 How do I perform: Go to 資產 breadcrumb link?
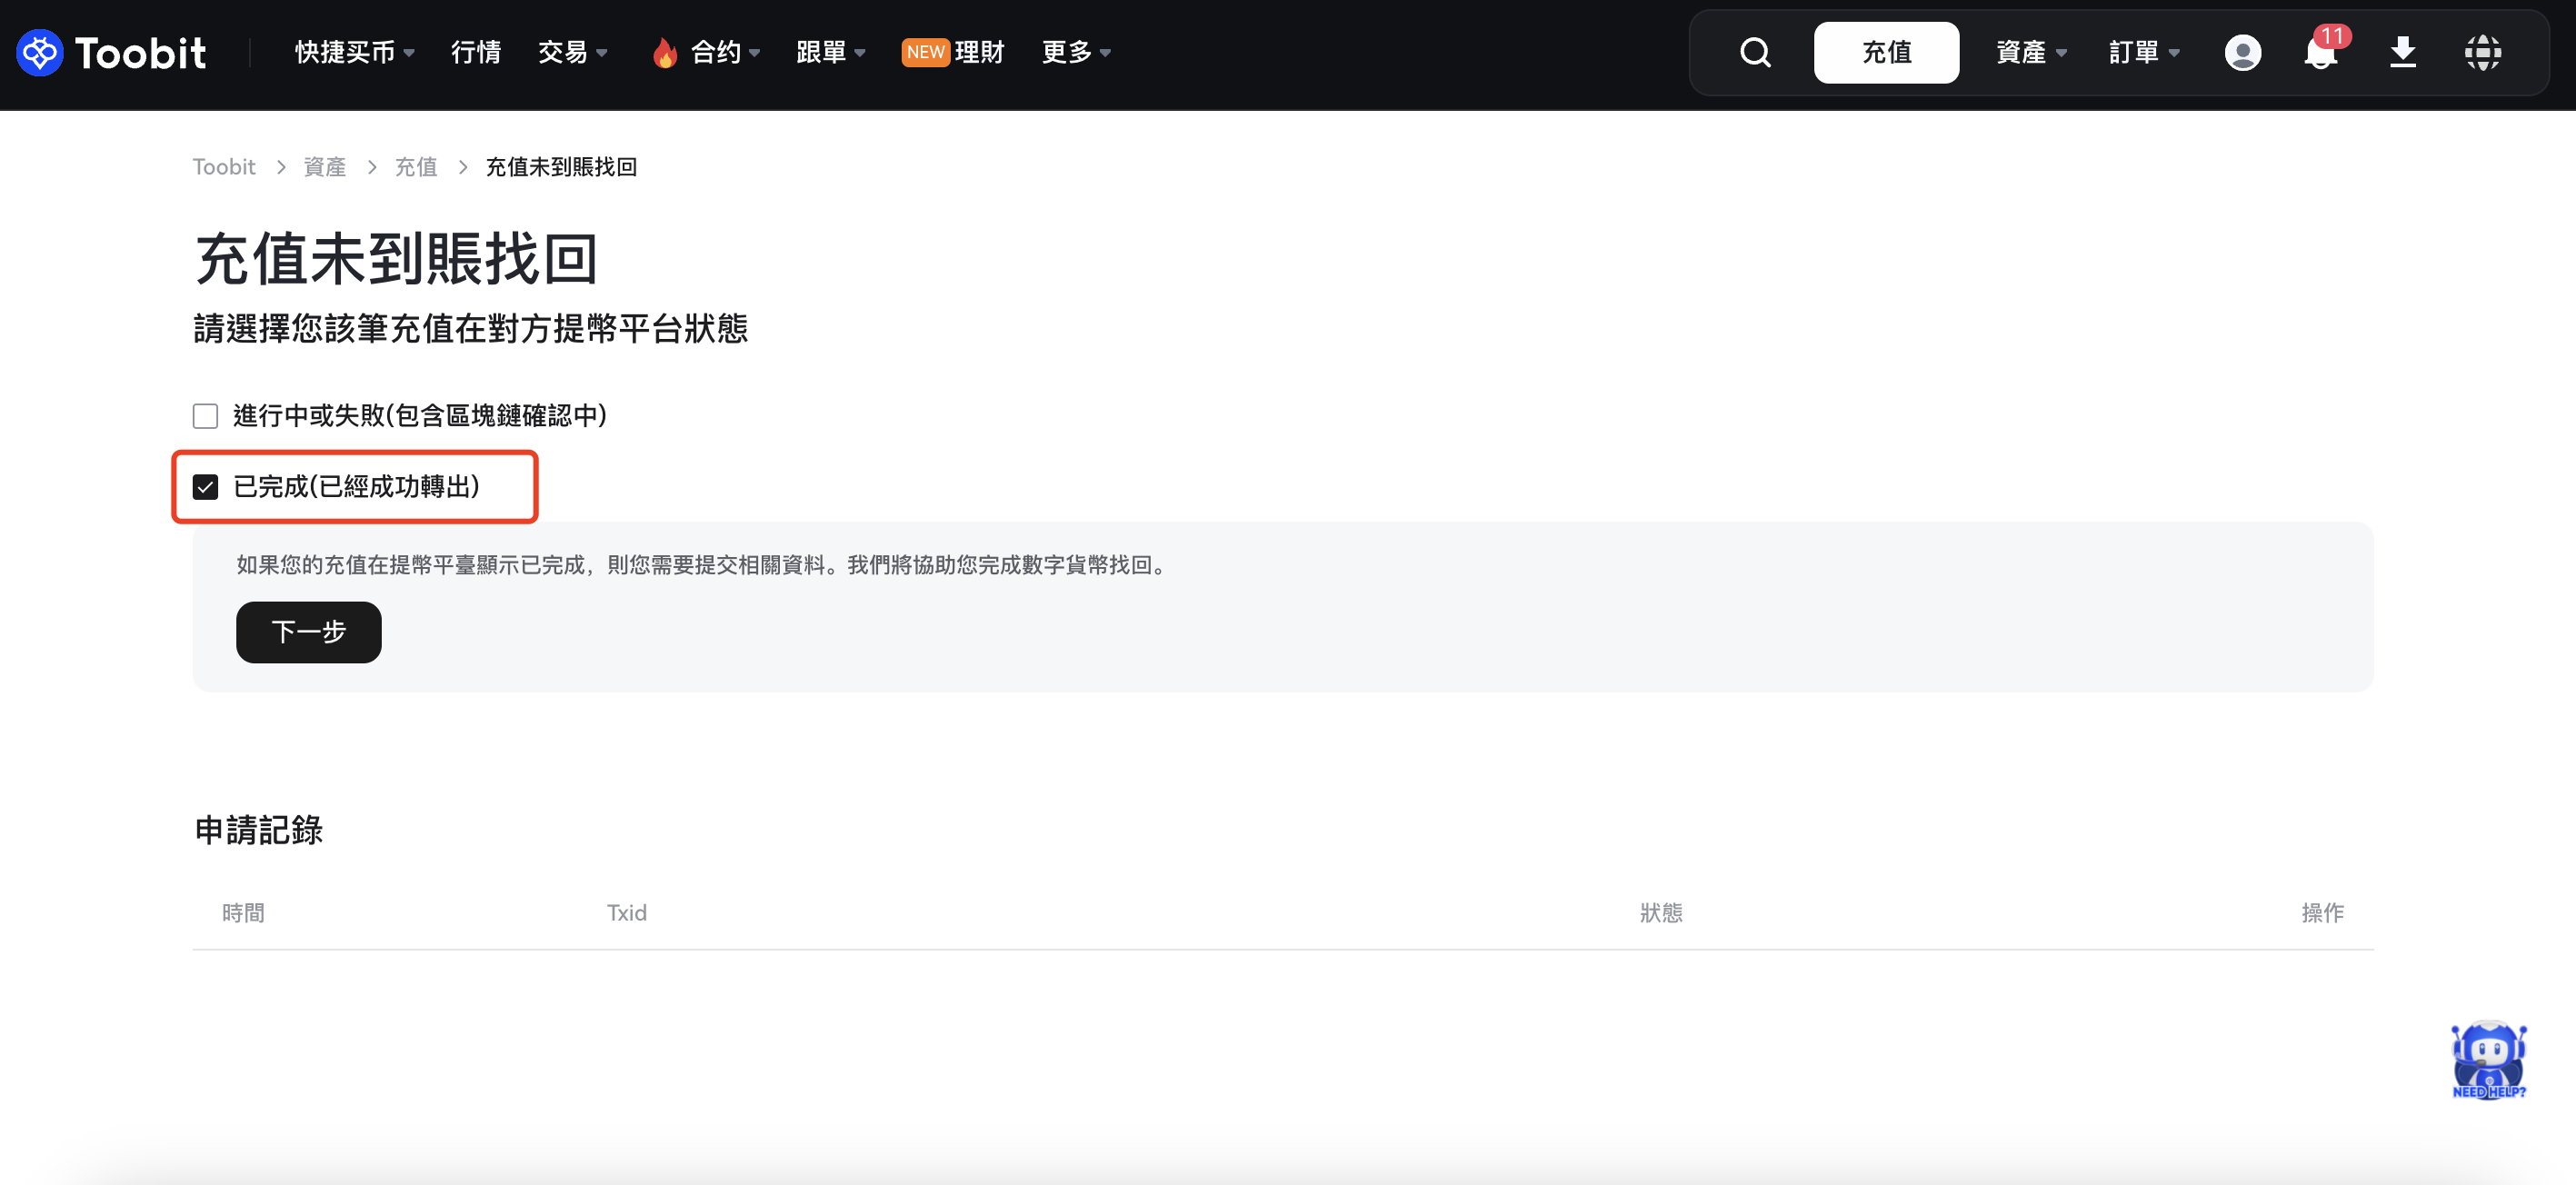pyautogui.click(x=324, y=167)
